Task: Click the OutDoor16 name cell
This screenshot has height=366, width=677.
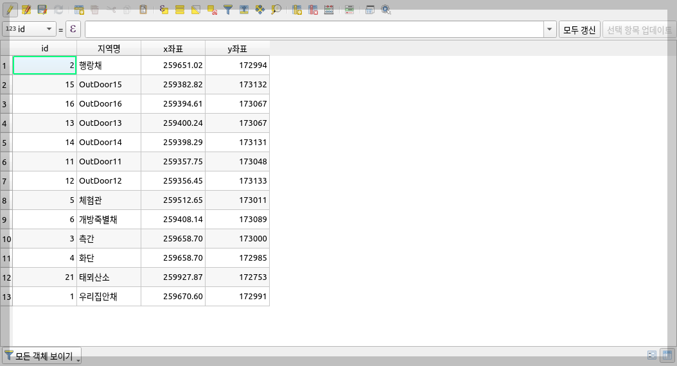Action: pyautogui.click(x=109, y=103)
